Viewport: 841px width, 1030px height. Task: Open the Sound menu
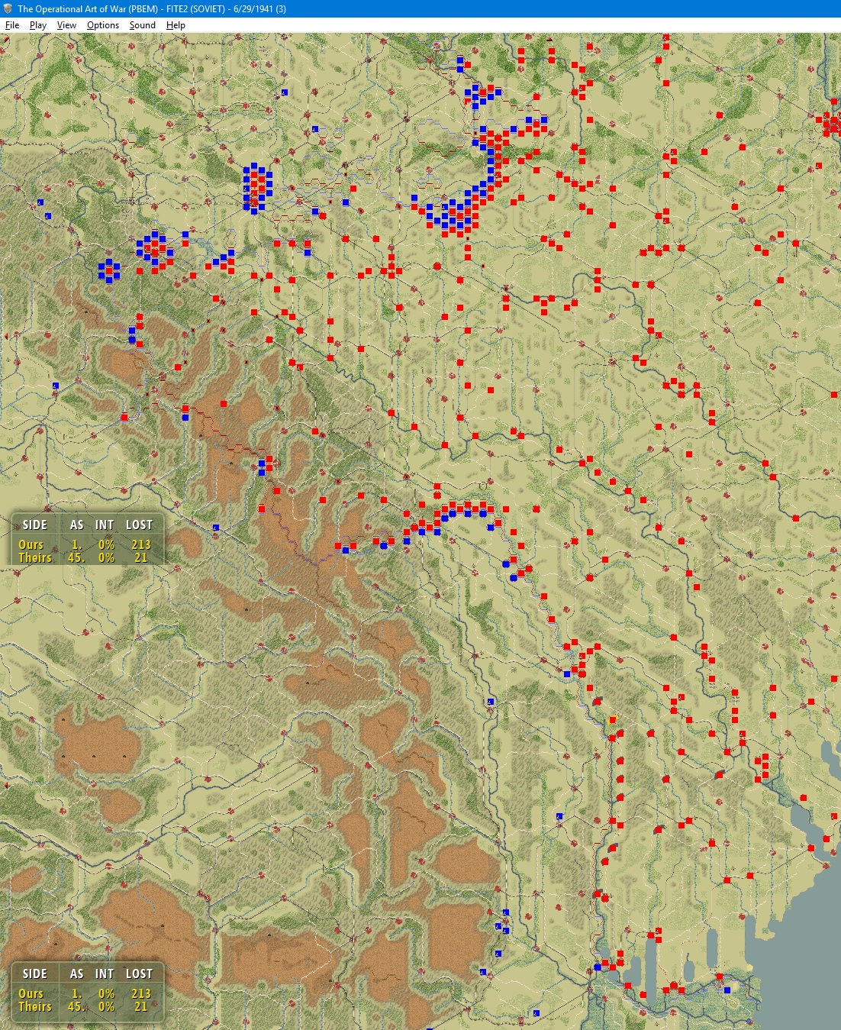[142, 25]
